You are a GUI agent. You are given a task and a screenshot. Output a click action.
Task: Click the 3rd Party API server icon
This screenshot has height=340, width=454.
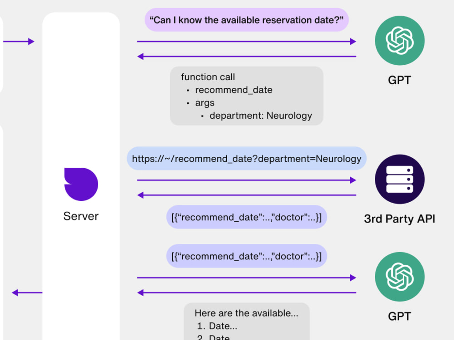pos(400,179)
